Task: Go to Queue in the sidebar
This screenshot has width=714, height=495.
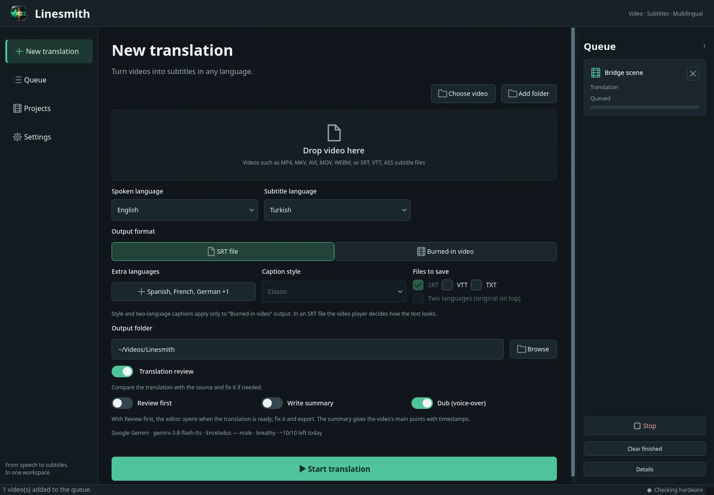Action: [x=49, y=80]
